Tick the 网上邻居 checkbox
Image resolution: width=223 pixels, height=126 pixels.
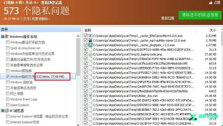[x=8, y=93]
